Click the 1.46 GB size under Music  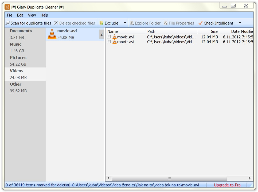tap(17, 51)
